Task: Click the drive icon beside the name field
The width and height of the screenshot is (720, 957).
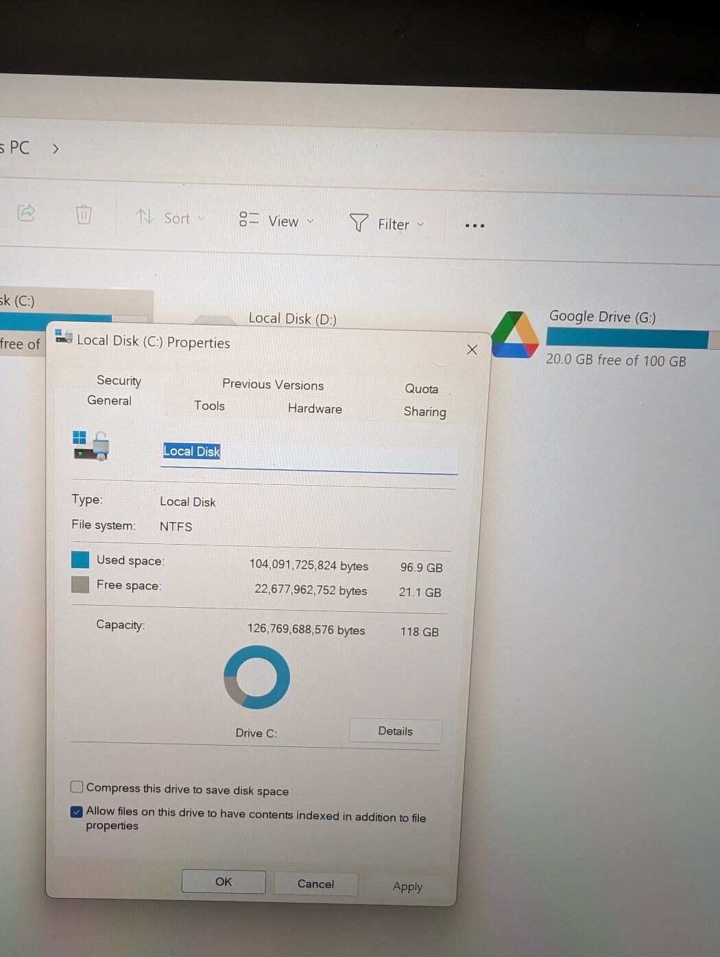Action: [x=91, y=446]
